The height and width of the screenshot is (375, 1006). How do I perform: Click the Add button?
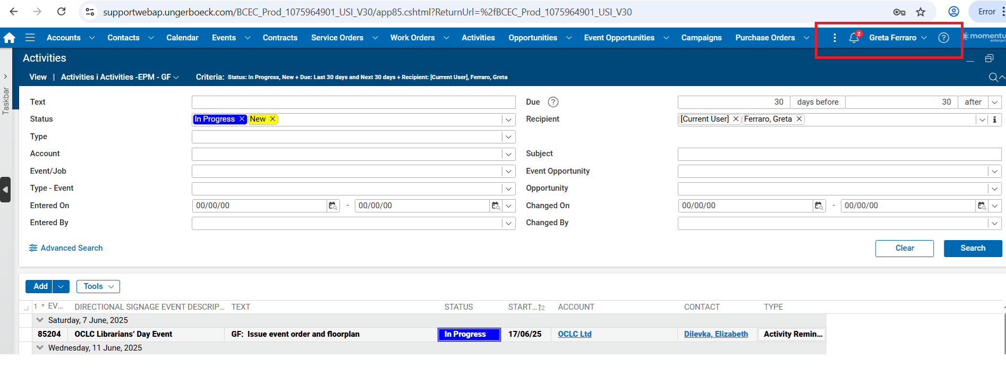pyautogui.click(x=40, y=287)
